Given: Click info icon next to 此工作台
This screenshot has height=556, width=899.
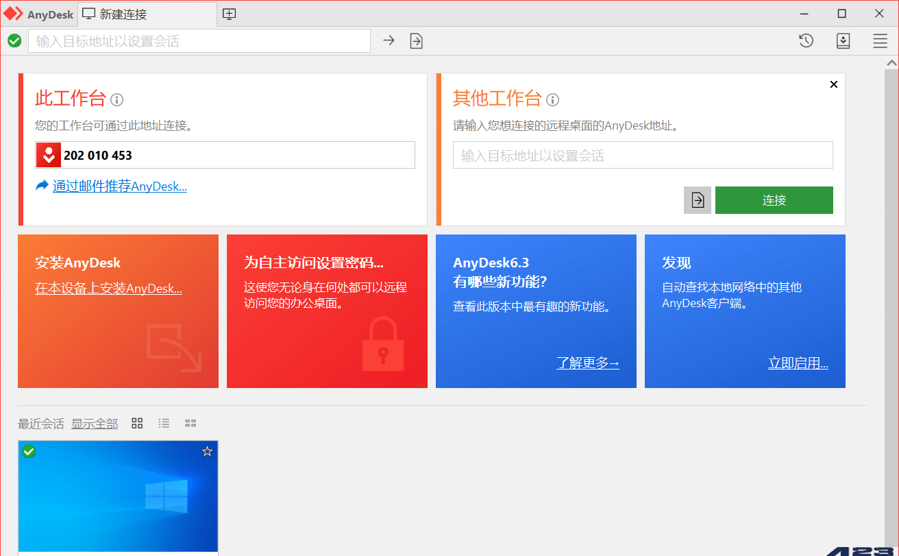Looking at the screenshot, I should pos(117,100).
